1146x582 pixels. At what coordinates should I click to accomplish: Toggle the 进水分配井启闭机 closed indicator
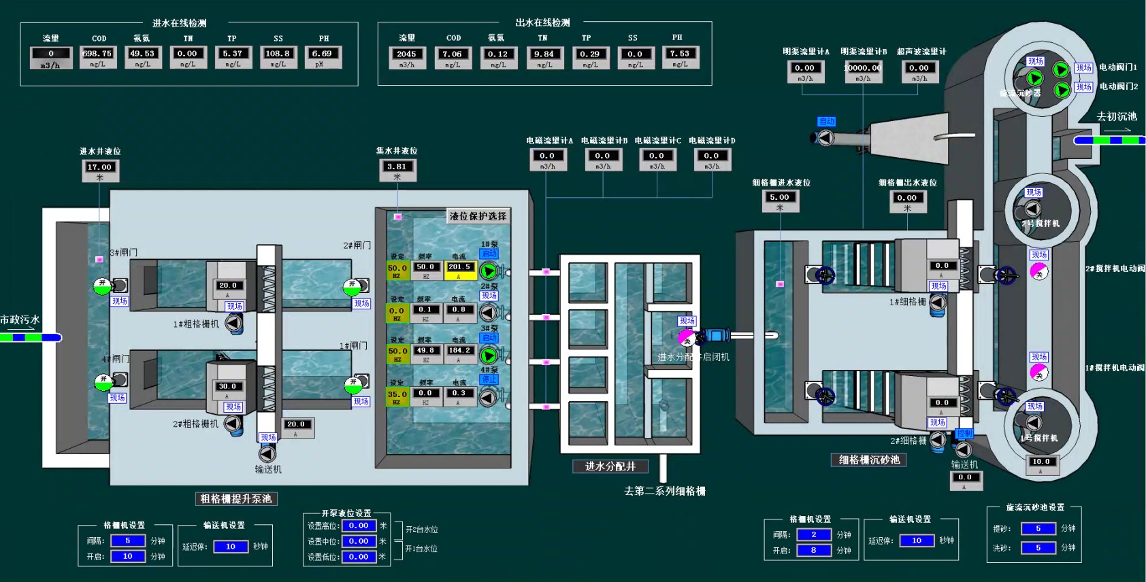click(687, 338)
